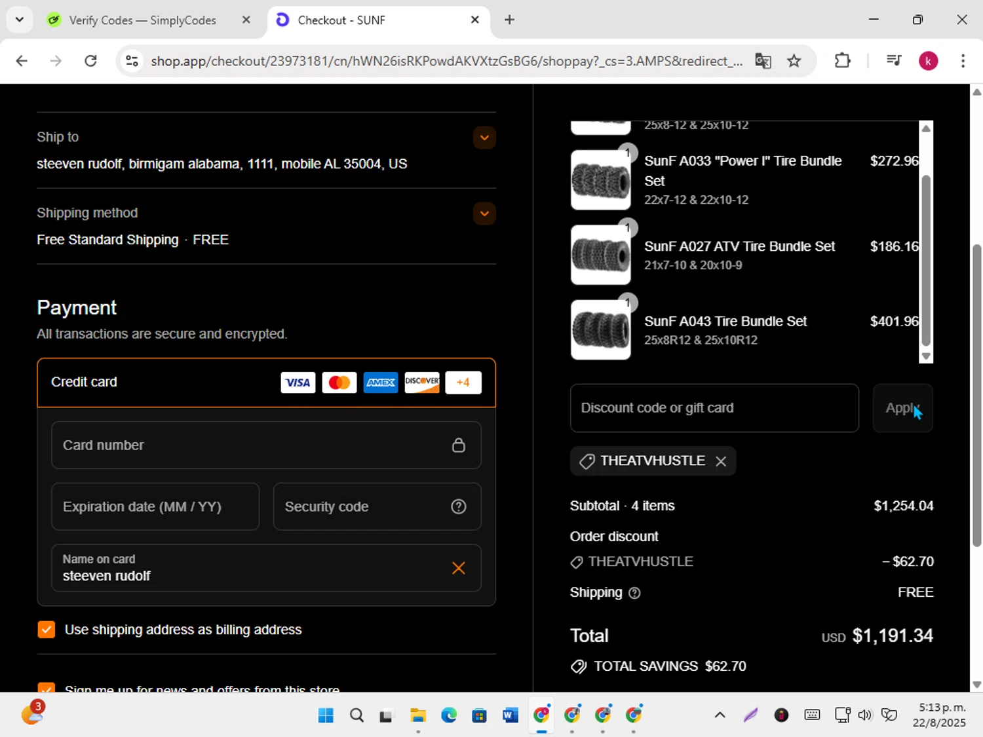
Task: Open File Explorer from the taskbar
Action: click(418, 715)
